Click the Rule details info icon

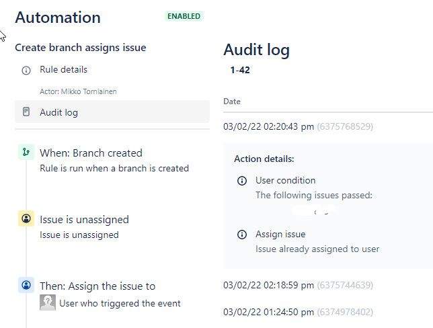(x=26, y=71)
